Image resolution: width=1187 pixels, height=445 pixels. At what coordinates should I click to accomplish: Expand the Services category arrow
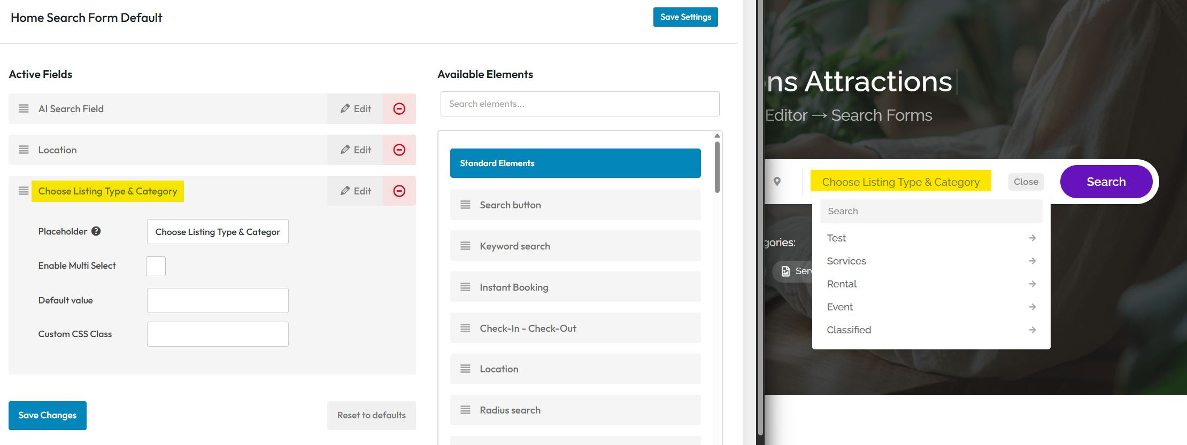[x=1032, y=261]
